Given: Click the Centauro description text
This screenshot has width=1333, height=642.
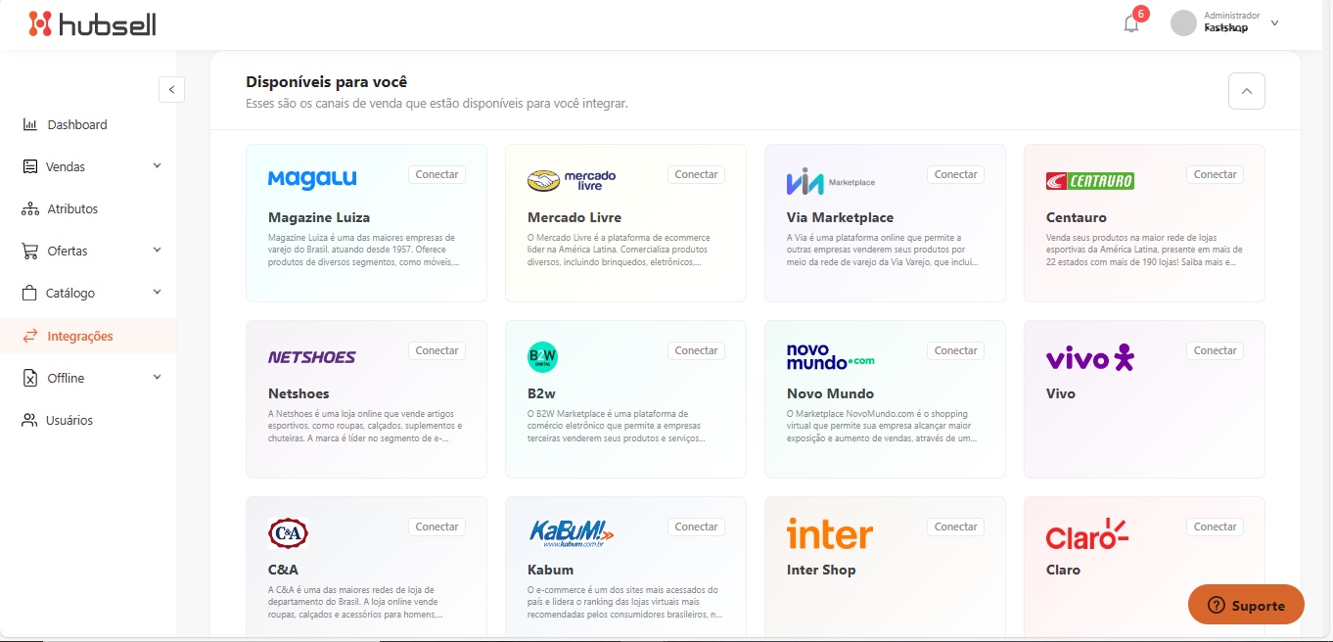Looking at the screenshot, I should click(x=1143, y=250).
